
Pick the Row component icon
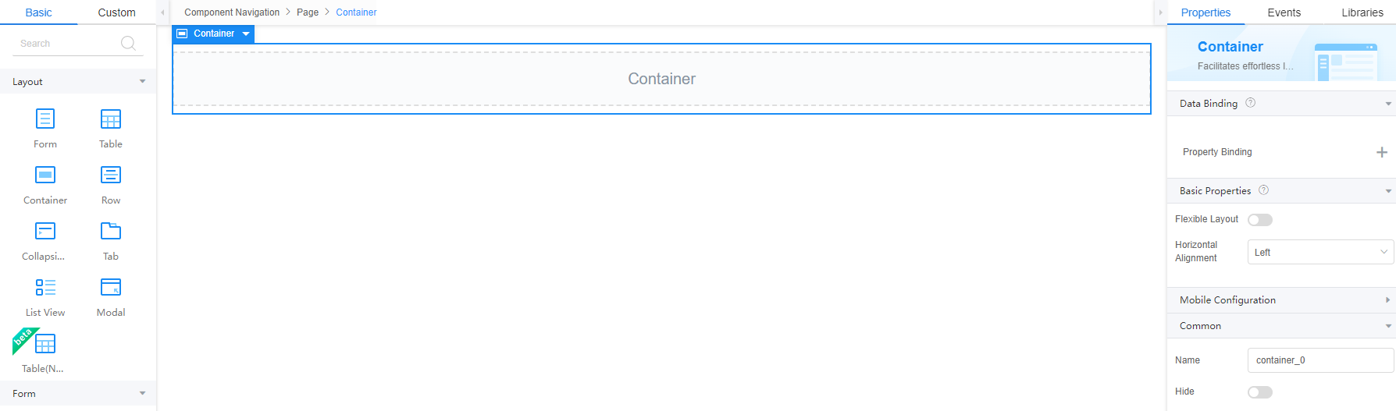(111, 175)
